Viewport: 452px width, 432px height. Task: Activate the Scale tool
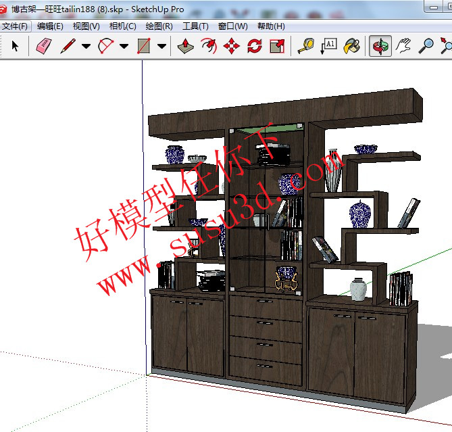tap(277, 46)
